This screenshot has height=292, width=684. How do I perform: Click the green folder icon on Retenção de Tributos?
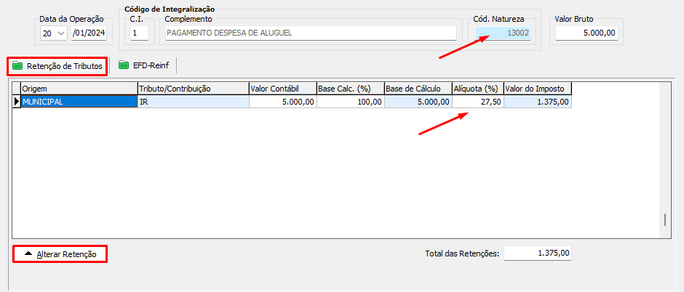coord(17,66)
